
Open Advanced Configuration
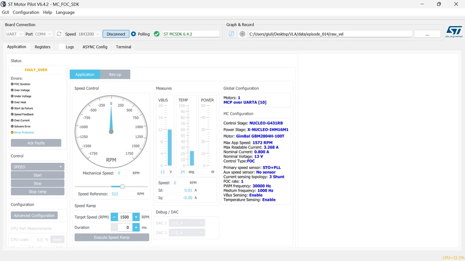pyautogui.click(x=34, y=215)
